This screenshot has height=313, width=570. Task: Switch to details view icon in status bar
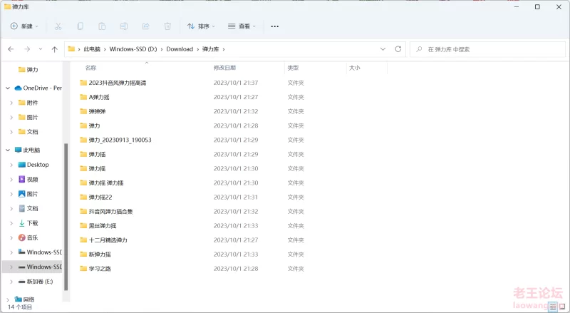[x=553, y=307]
